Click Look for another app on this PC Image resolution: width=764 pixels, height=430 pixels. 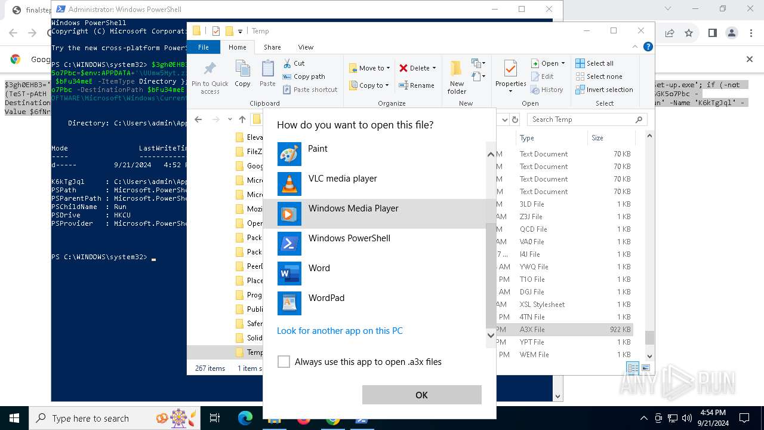click(340, 331)
